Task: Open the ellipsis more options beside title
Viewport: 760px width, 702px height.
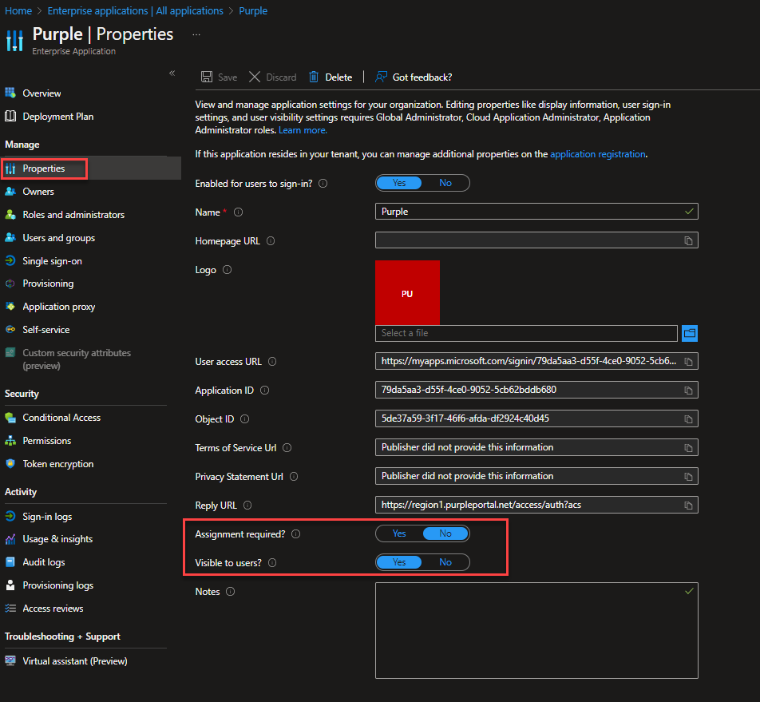Action: tap(196, 35)
